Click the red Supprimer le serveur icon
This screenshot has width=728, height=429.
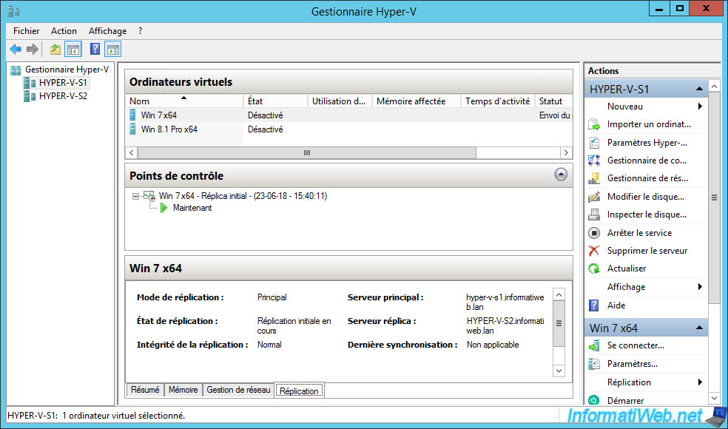point(594,251)
